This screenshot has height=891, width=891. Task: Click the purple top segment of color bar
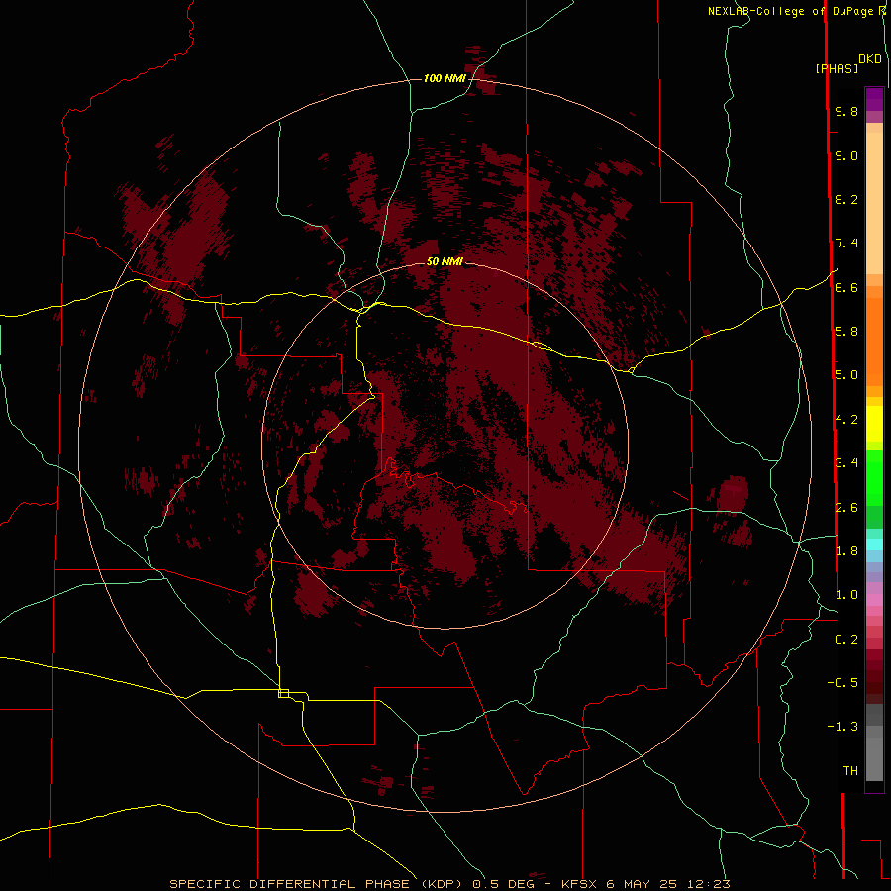click(x=874, y=99)
